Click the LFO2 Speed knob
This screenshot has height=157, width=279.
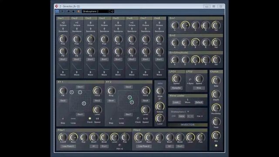tap(199, 78)
